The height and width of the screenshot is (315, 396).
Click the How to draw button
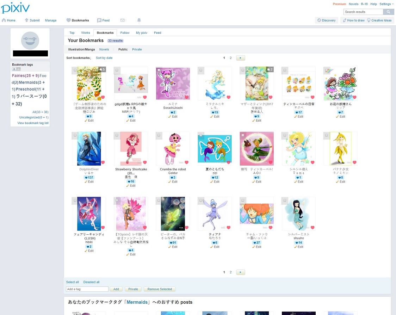(354, 20)
